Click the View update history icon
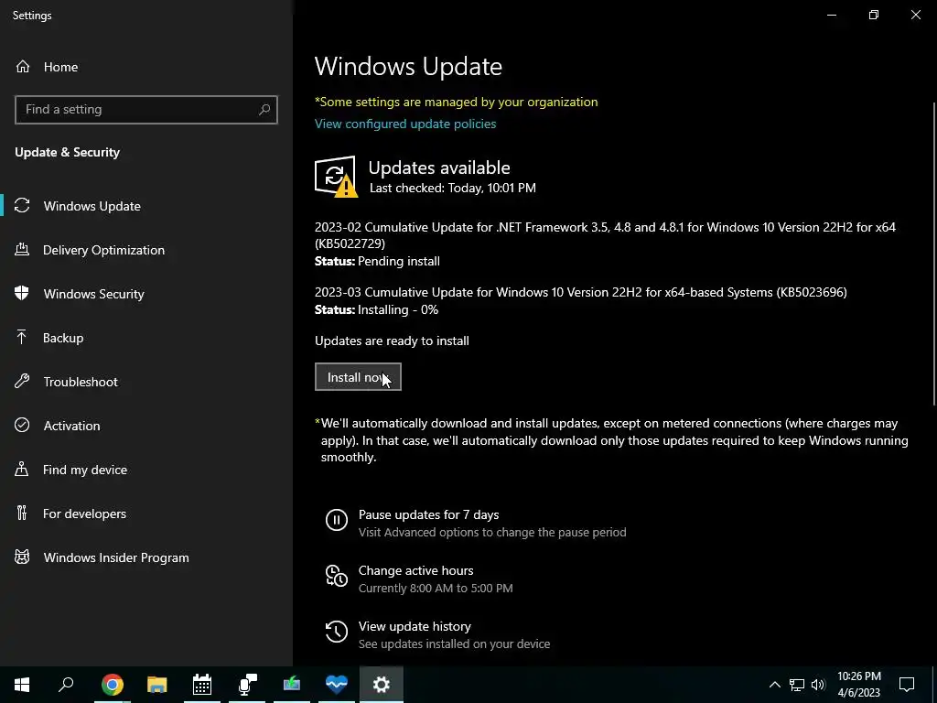This screenshot has height=703, width=937. coord(337,632)
